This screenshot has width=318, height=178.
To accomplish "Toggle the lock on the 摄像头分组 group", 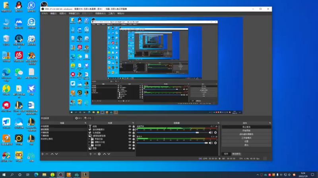I will tap(134, 142).
